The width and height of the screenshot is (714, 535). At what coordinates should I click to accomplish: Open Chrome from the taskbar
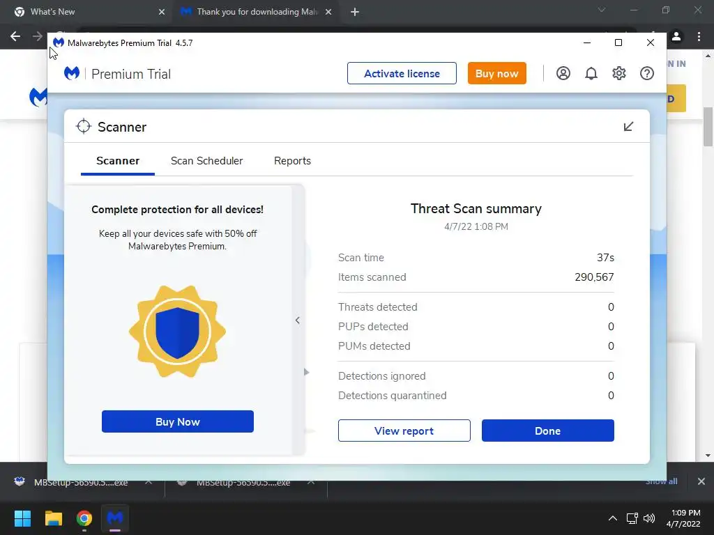click(84, 518)
